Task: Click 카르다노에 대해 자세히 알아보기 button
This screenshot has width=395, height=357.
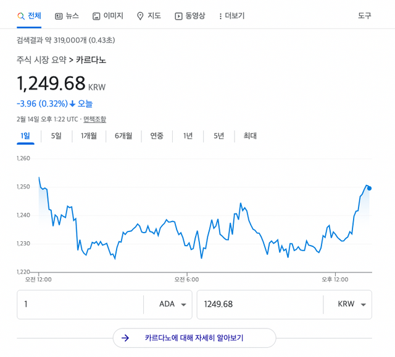Action: [x=194, y=338]
